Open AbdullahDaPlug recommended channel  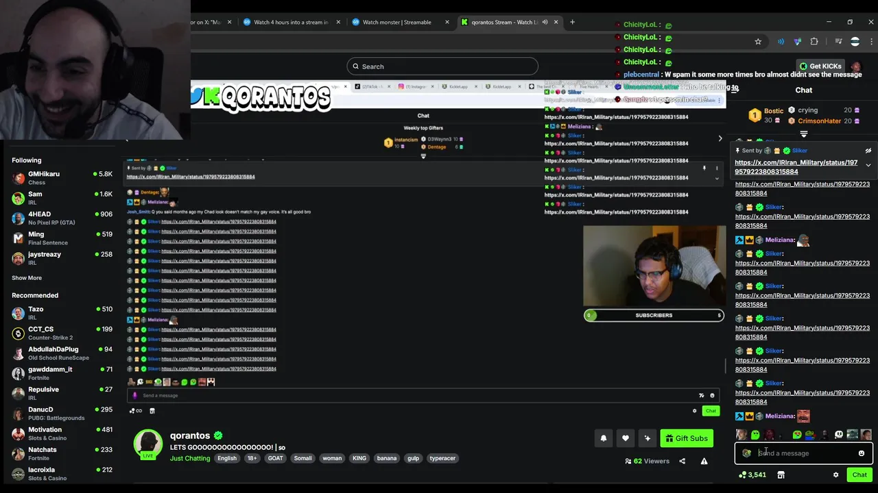62,353
